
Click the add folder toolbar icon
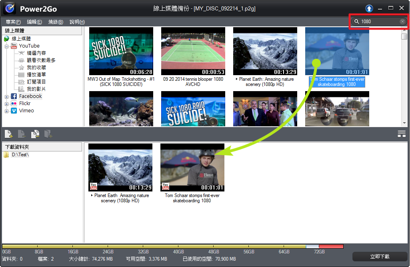(48, 134)
